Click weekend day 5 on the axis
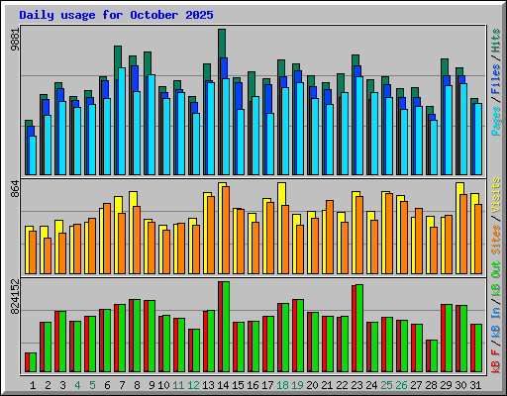 tap(92, 385)
